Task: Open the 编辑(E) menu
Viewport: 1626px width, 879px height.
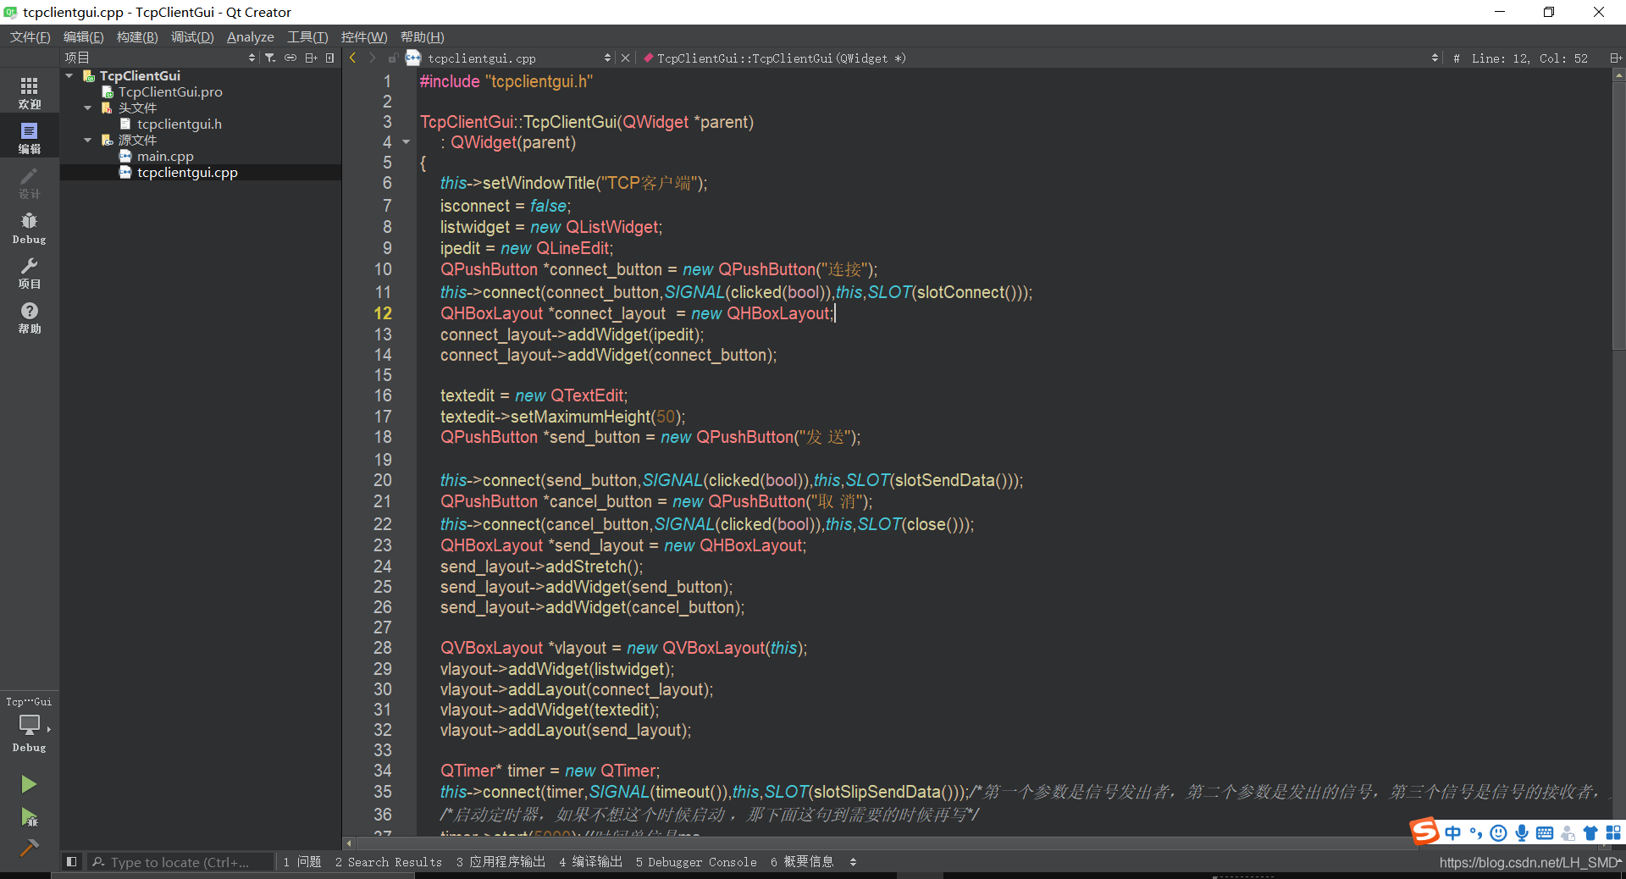Action: 83,36
